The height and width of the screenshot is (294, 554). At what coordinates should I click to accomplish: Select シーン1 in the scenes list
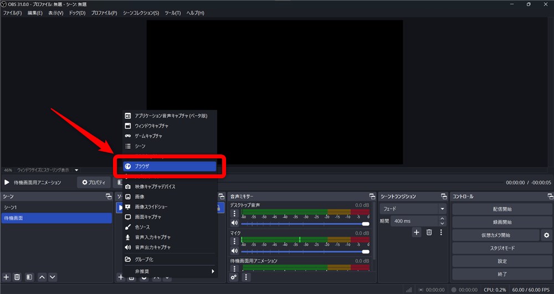[x=57, y=208]
